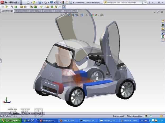165x123 pixels.
Task: Click the Edition: Assemblage status text
Action: point(134,116)
